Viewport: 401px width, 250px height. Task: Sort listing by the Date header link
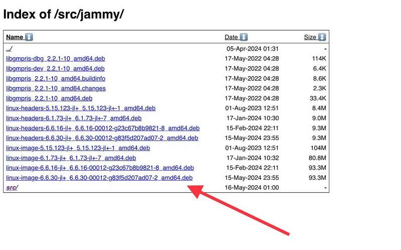pyautogui.click(x=231, y=37)
